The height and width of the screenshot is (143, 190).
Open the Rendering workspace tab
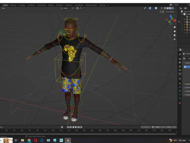point(69,5)
